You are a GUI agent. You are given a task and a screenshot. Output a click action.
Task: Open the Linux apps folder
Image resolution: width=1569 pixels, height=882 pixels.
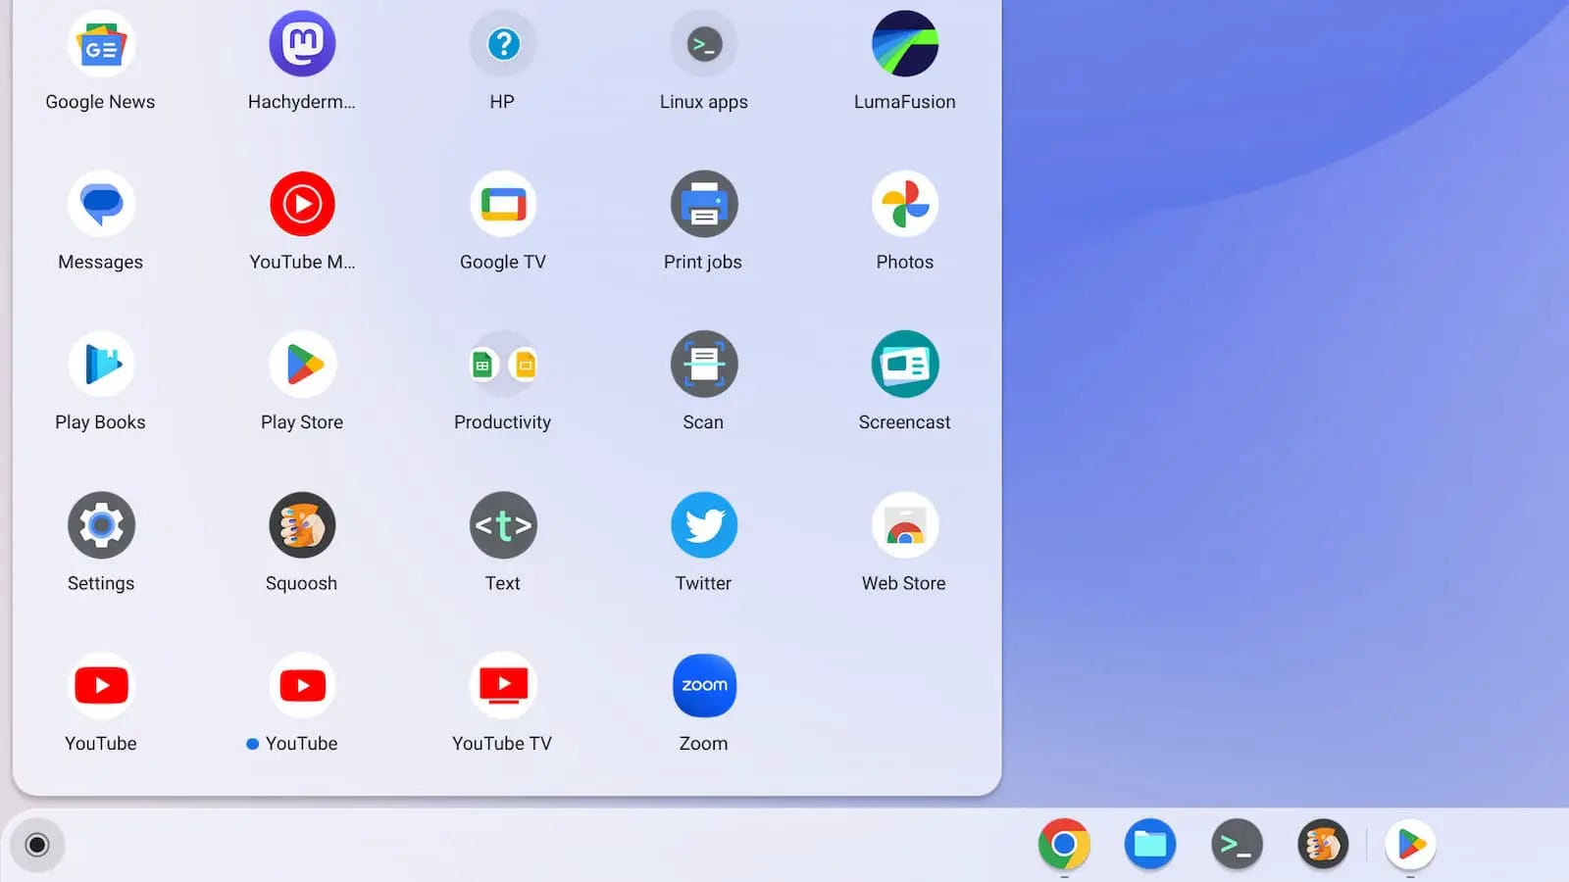coord(704,44)
